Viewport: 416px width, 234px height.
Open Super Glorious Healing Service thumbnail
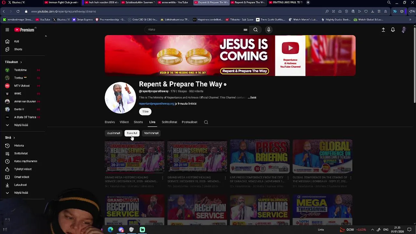[x=260, y=210]
